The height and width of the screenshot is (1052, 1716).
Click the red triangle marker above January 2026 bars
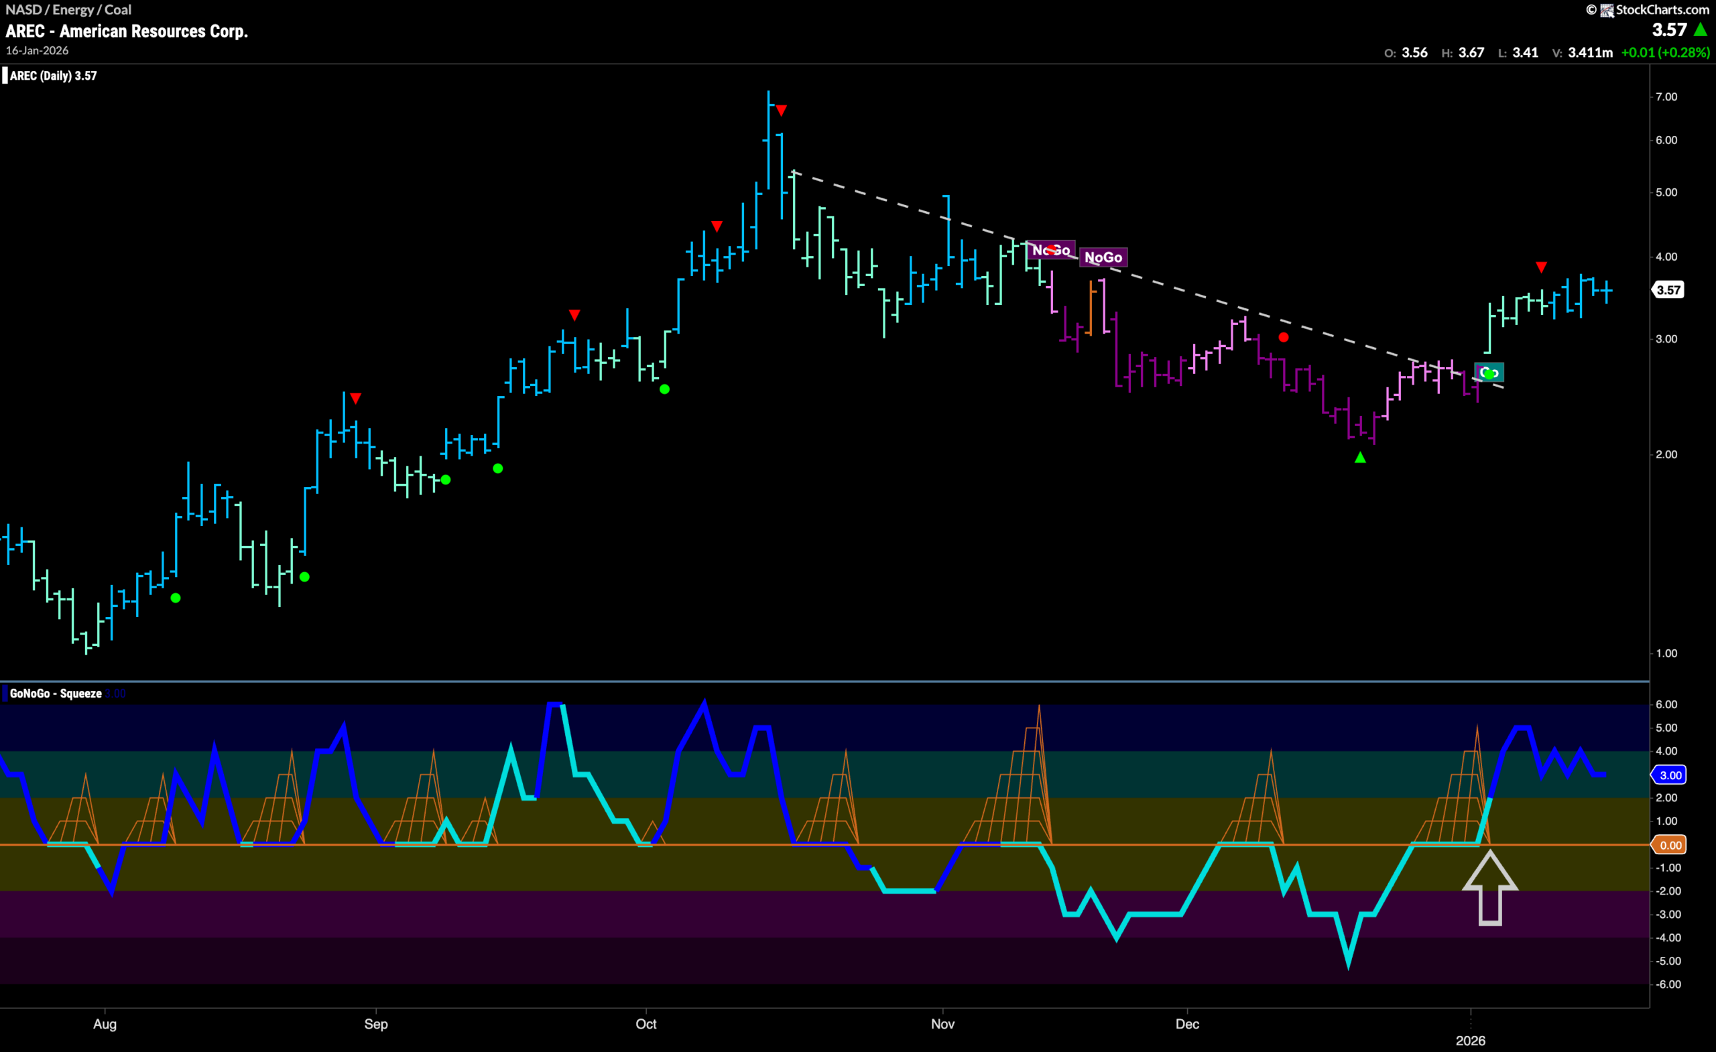pyautogui.click(x=1541, y=267)
